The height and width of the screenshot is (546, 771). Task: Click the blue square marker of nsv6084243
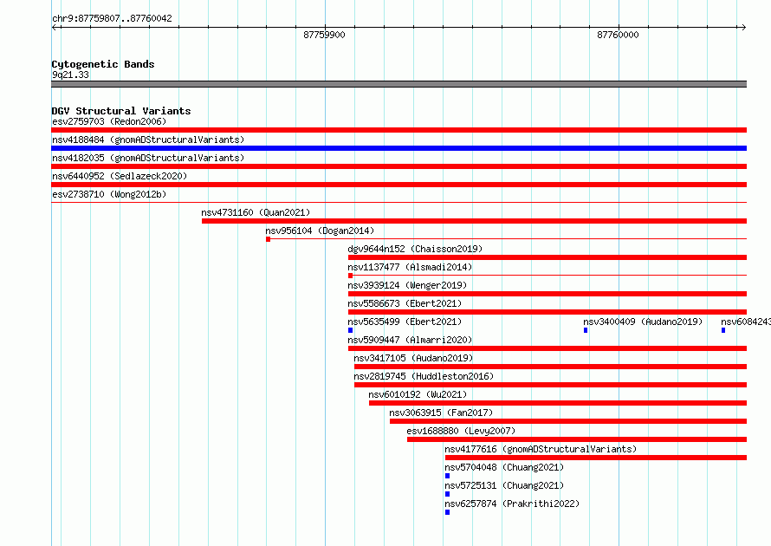pyautogui.click(x=723, y=330)
